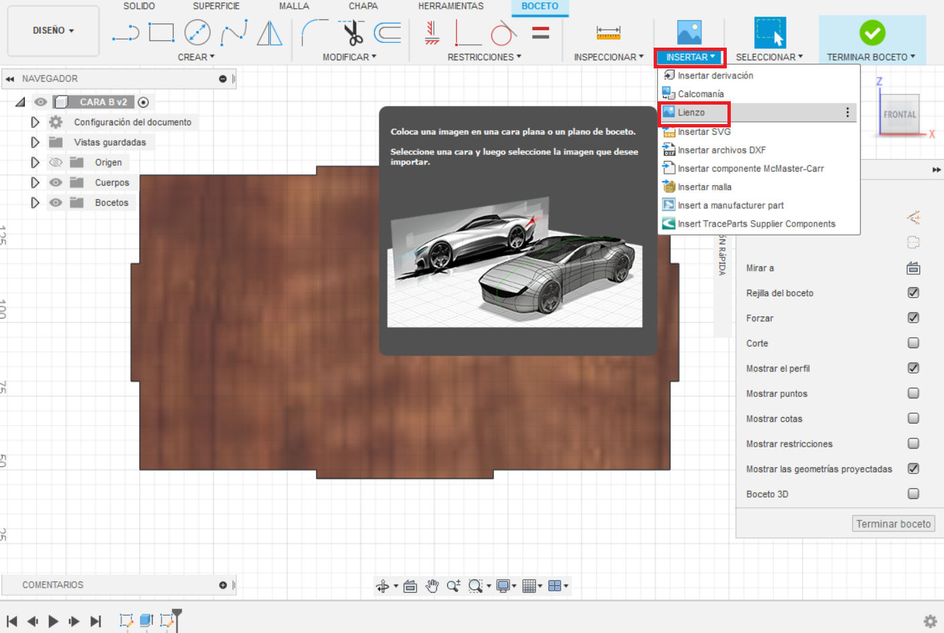Click the green Finish Sketch checkmark
The height and width of the screenshot is (633, 944).
click(x=872, y=32)
